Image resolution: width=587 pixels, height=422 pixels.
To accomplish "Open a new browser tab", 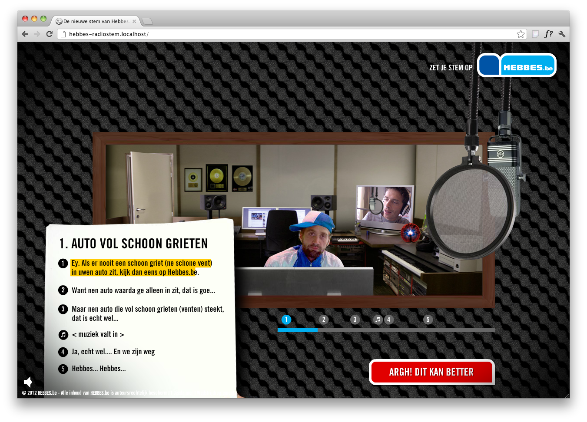I will point(147,21).
